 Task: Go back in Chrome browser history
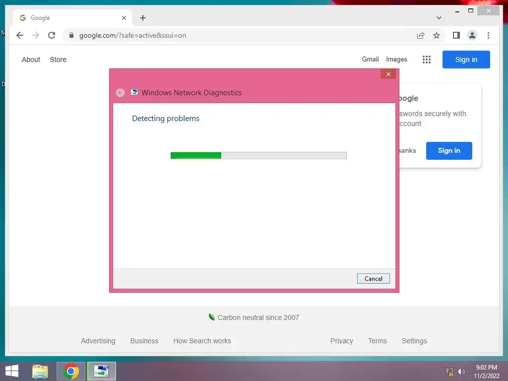click(20, 35)
